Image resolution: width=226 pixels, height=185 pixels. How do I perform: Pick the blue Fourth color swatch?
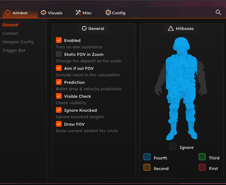point(147,157)
